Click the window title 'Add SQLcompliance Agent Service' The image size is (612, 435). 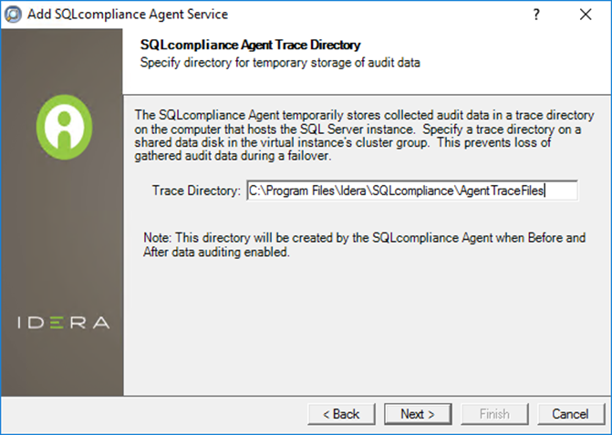tap(128, 15)
